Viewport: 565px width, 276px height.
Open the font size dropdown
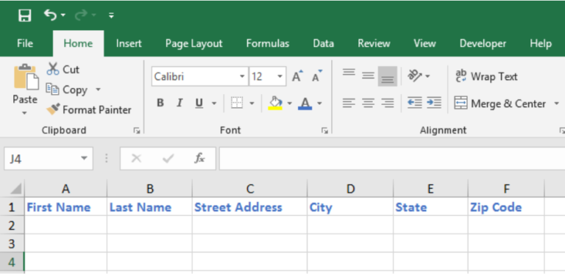click(x=280, y=76)
